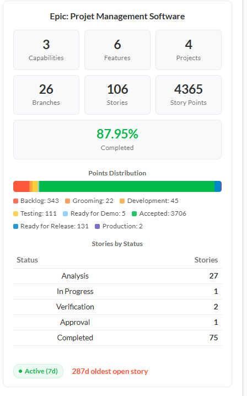Click the Analysis story count 27
The height and width of the screenshot is (396, 247).
click(213, 276)
